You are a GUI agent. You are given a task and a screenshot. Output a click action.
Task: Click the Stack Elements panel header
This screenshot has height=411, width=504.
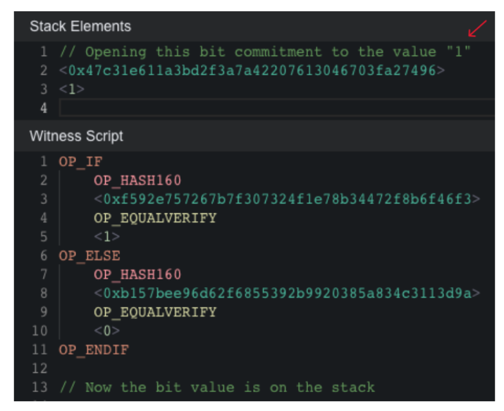coord(254,26)
